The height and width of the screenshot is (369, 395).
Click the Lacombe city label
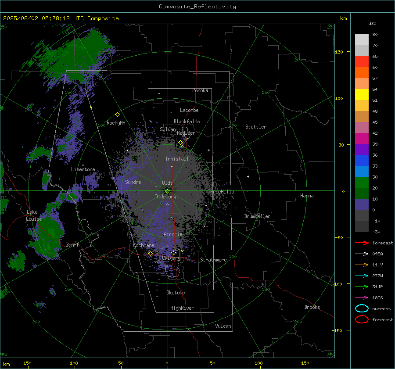[189, 110]
